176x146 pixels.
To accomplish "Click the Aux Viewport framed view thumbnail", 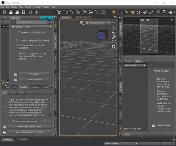I will pyautogui.click(x=149, y=36).
